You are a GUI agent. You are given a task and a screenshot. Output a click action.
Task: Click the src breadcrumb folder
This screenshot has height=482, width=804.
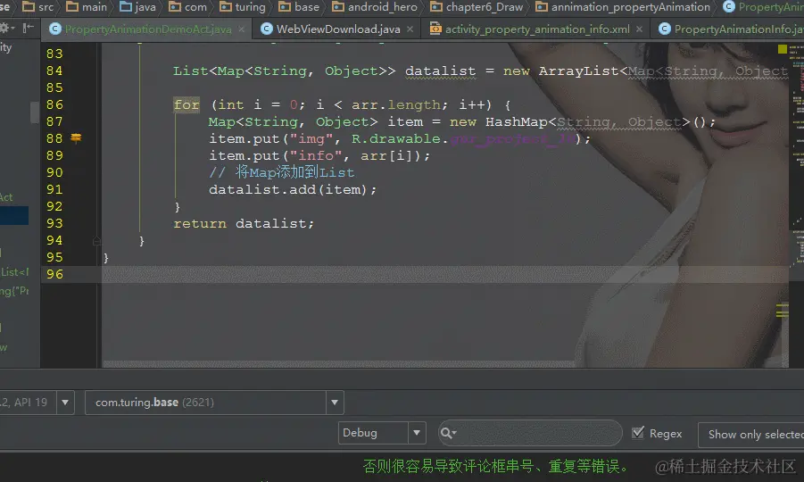click(x=38, y=6)
